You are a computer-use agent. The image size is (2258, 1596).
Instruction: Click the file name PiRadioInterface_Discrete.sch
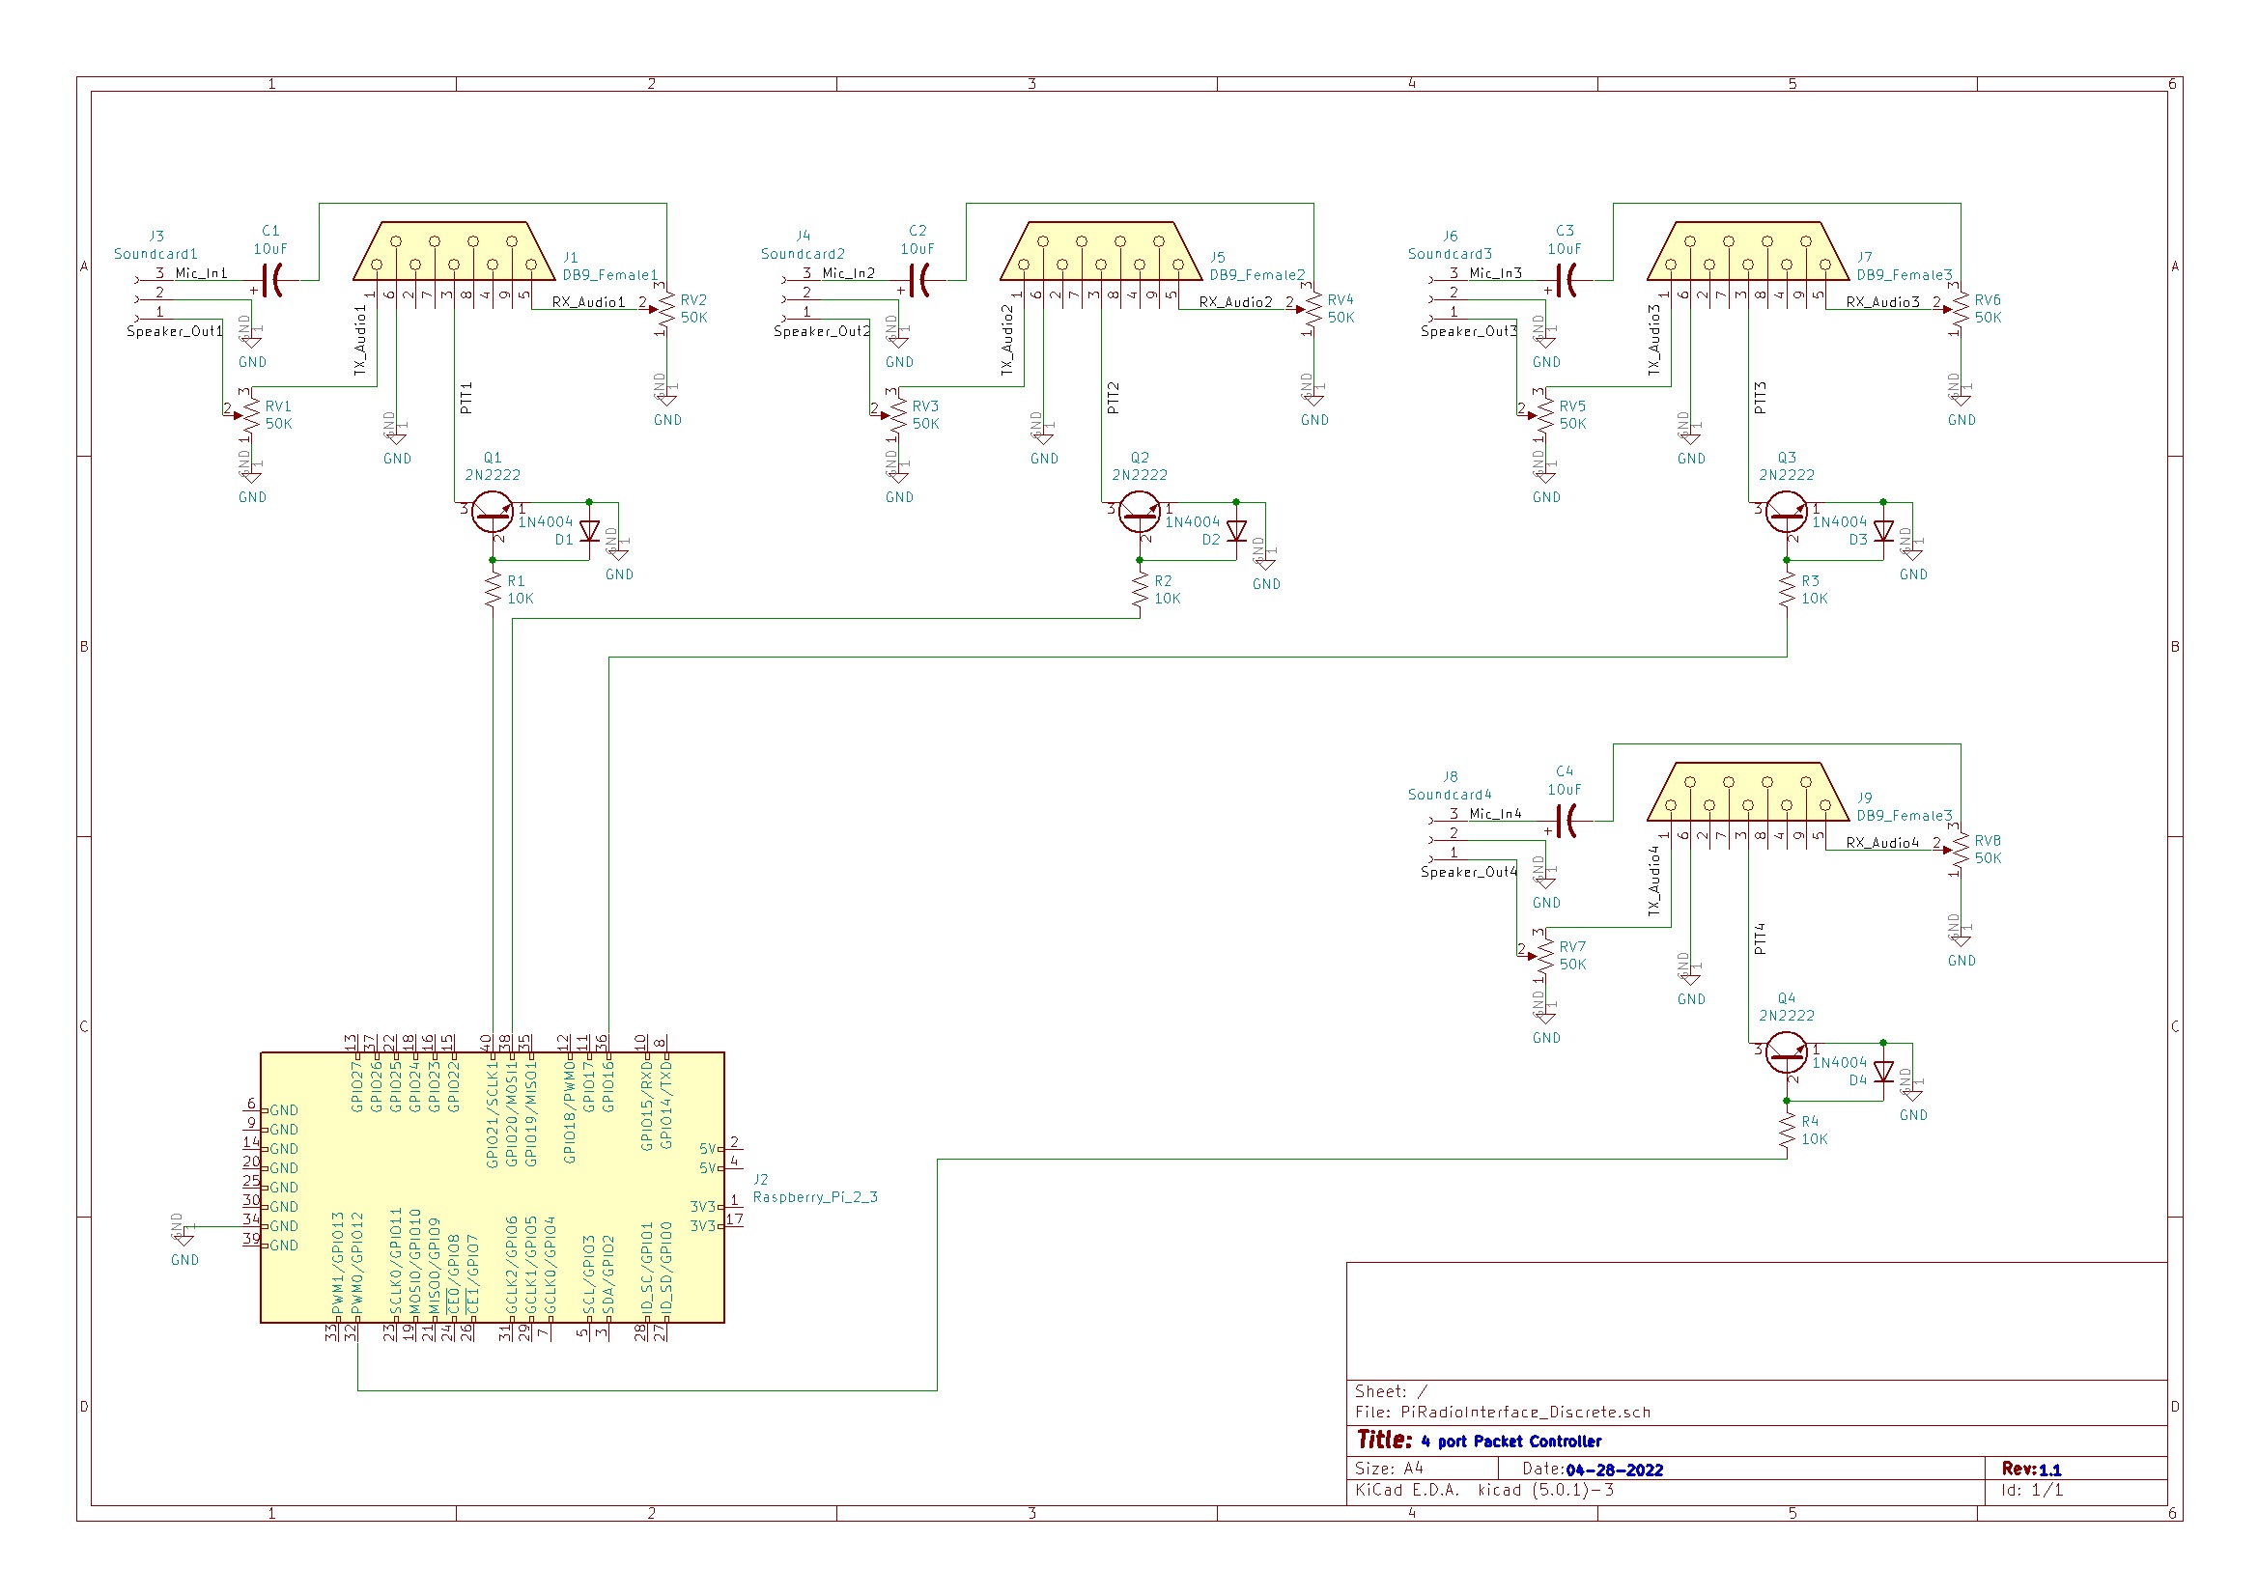click(1526, 1413)
